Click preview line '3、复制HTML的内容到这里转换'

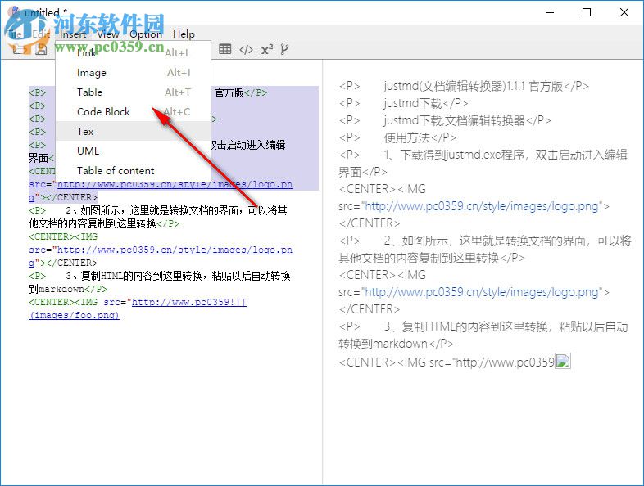tap(483, 327)
